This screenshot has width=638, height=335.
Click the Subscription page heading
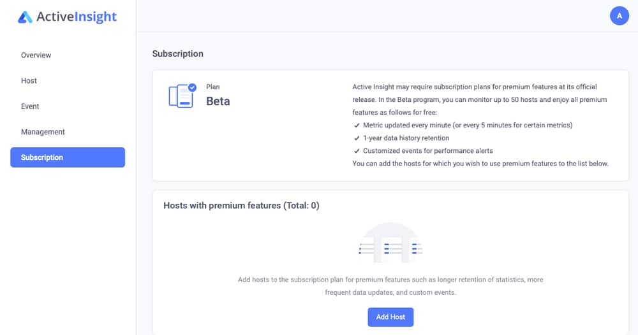pos(178,53)
